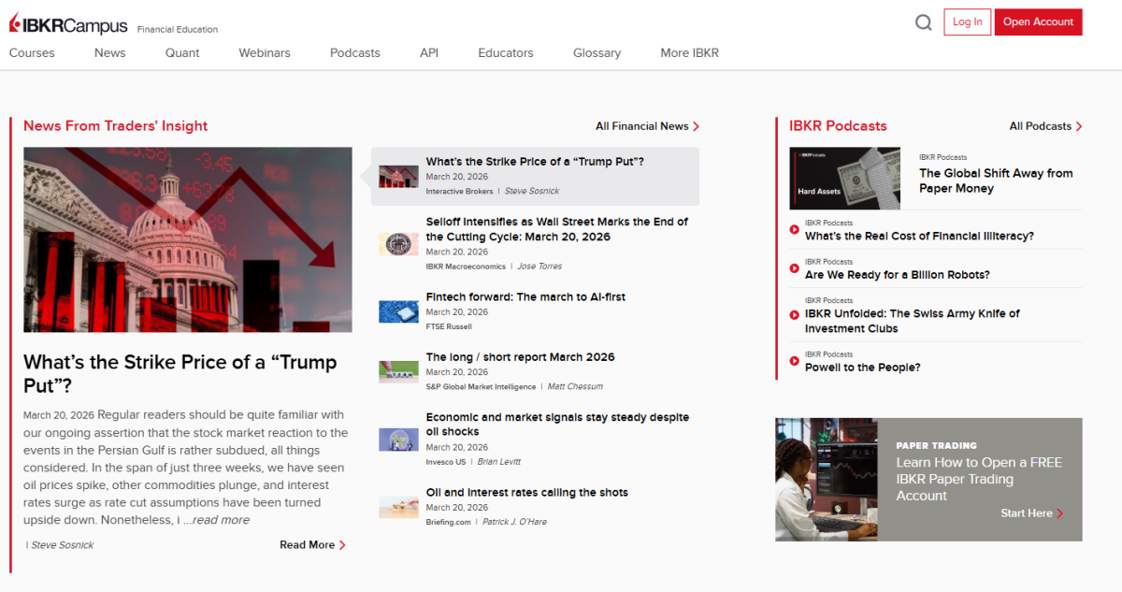Image resolution: width=1122 pixels, height=592 pixels.
Task: Click the red arrow after Read More
Action: pos(342,545)
